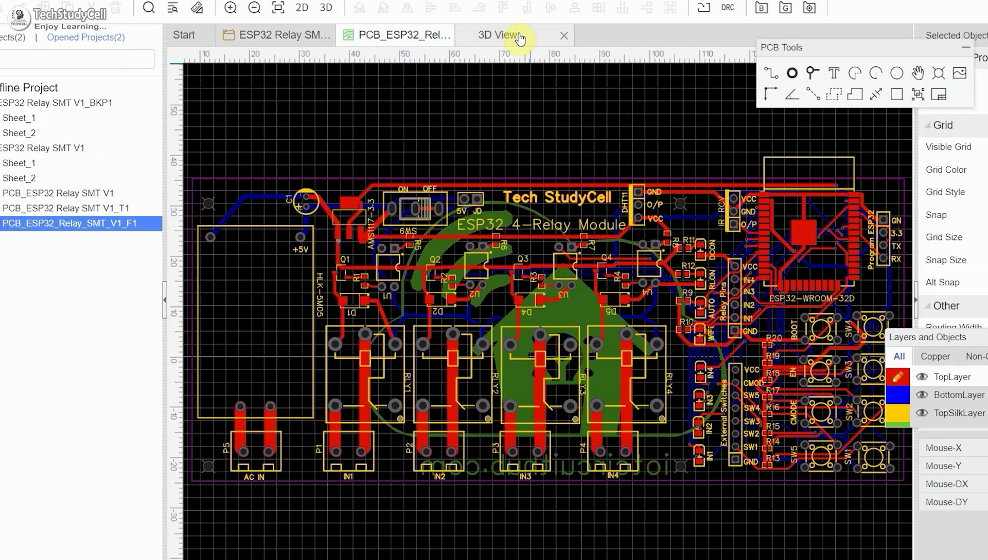Click Opened Projects(2) link

point(86,37)
